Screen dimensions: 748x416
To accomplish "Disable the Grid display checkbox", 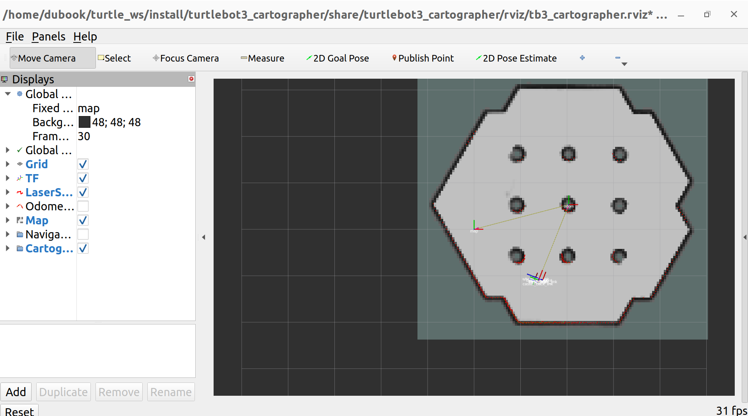I will click(x=83, y=164).
